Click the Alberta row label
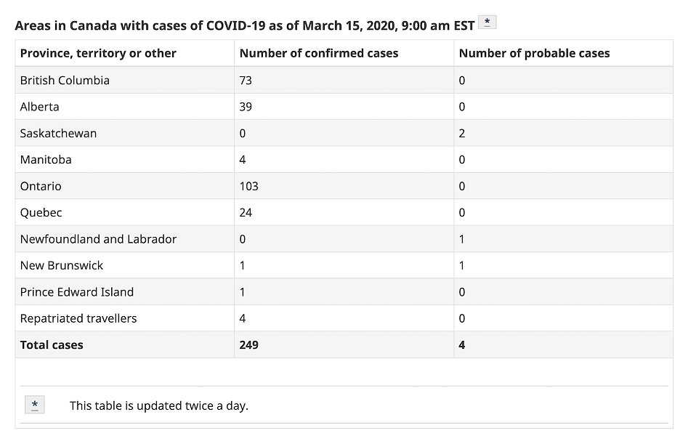Viewport: 688px width, 436px height. (x=39, y=107)
